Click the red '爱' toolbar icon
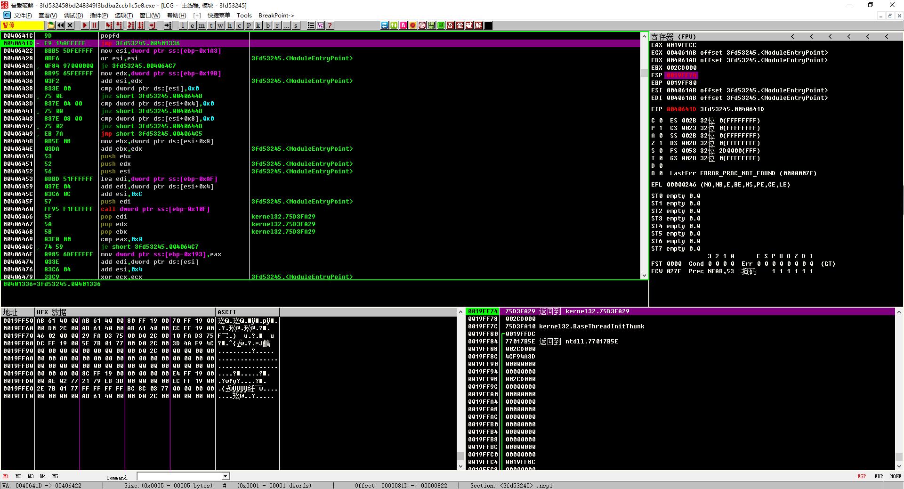 pyautogui.click(x=460, y=25)
